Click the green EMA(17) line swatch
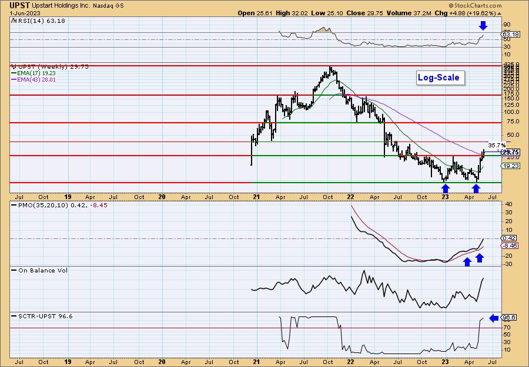The width and height of the screenshot is (529, 367). click(14, 73)
